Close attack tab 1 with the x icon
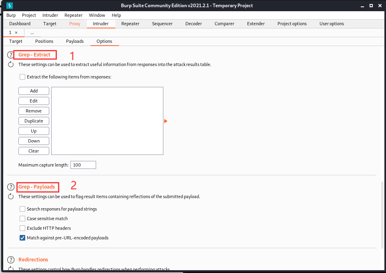 (x=16, y=32)
